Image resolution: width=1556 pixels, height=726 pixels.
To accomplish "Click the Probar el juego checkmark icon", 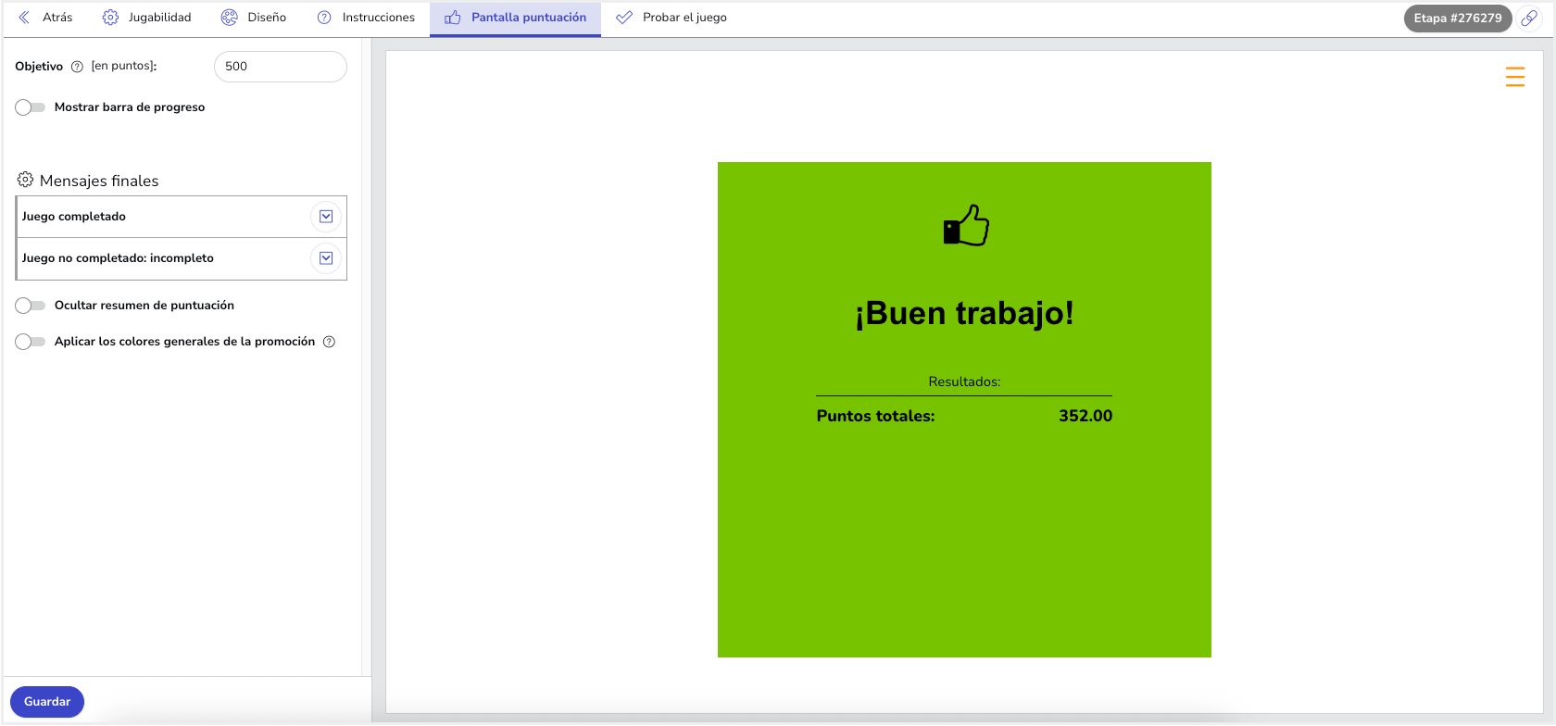I will pos(624,18).
